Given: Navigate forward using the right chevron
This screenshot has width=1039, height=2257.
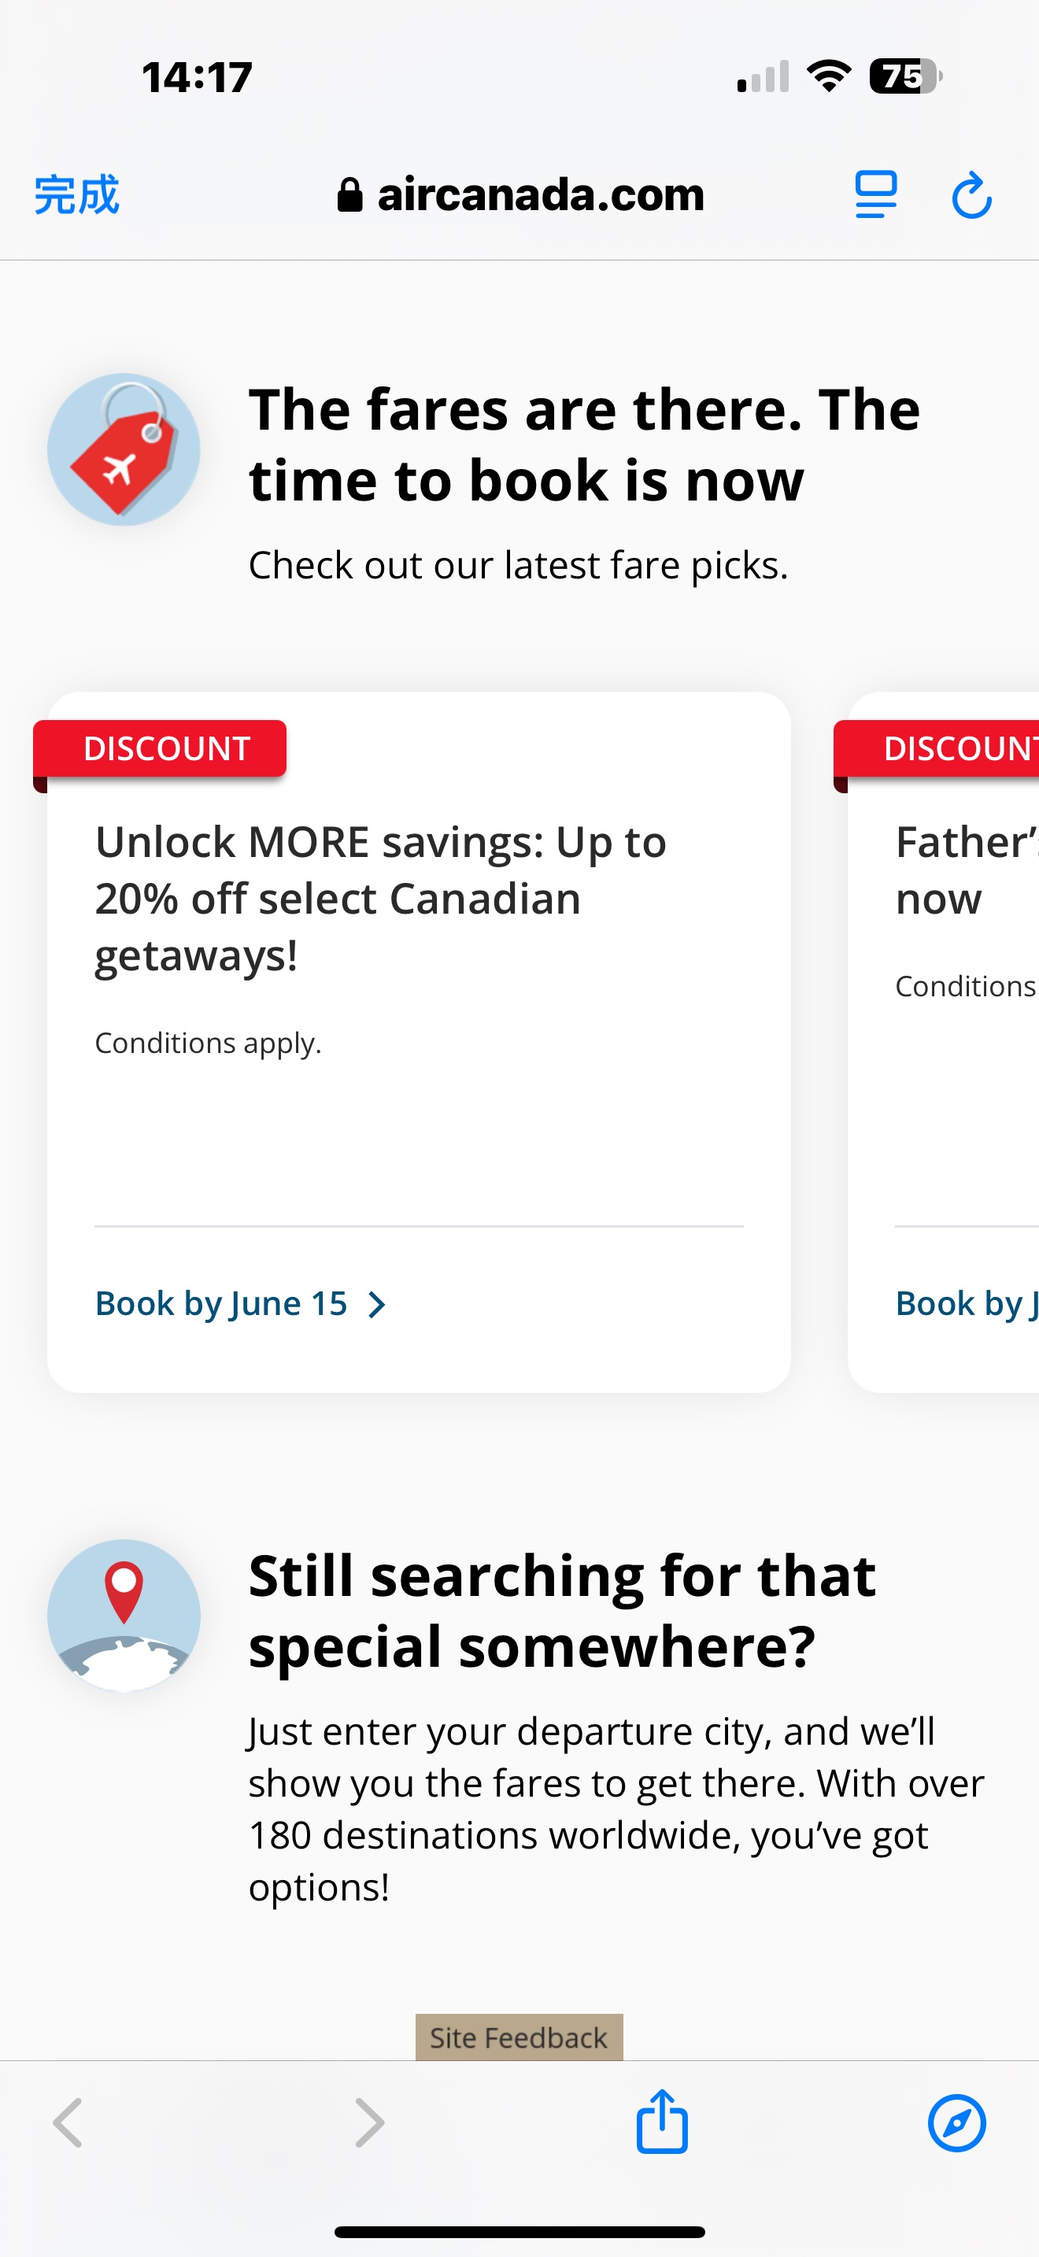Looking at the screenshot, I should 368,2122.
